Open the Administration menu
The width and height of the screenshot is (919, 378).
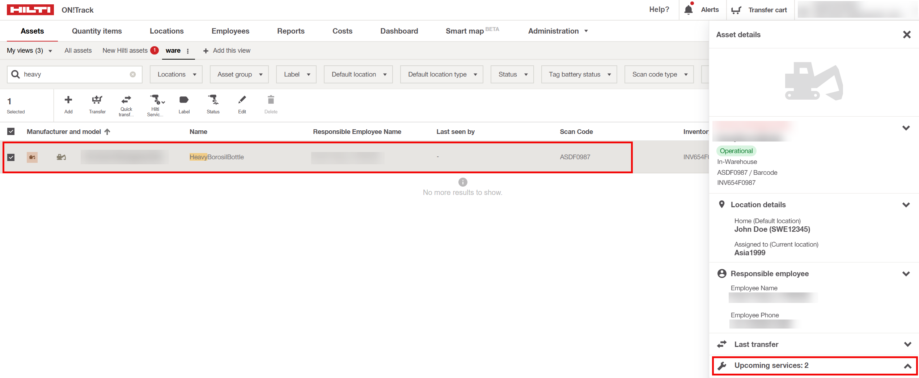[558, 31]
